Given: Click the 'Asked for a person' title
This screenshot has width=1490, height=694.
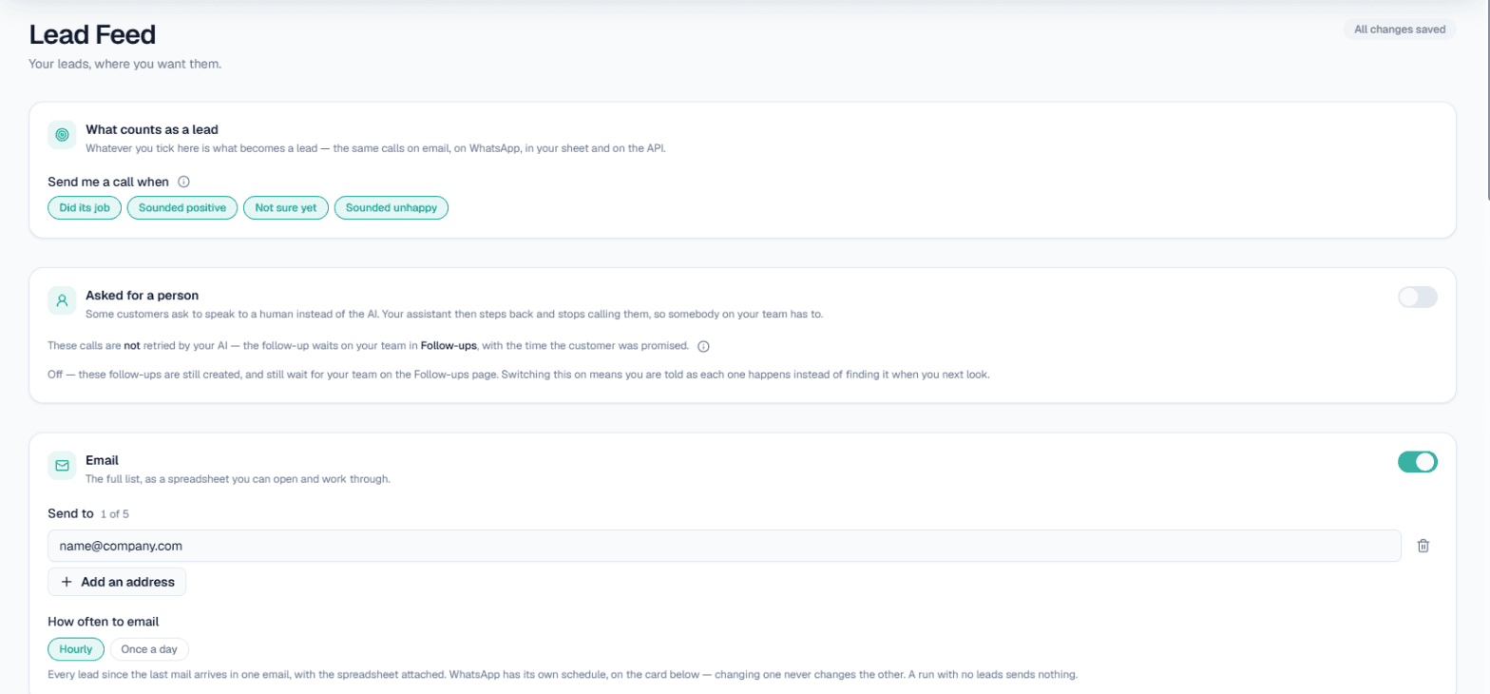Looking at the screenshot, I should coord(142,295).
